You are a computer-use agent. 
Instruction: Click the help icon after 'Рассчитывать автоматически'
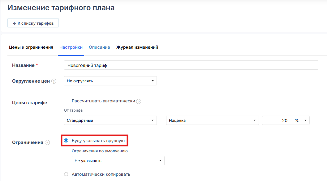[x=139, y=101]
